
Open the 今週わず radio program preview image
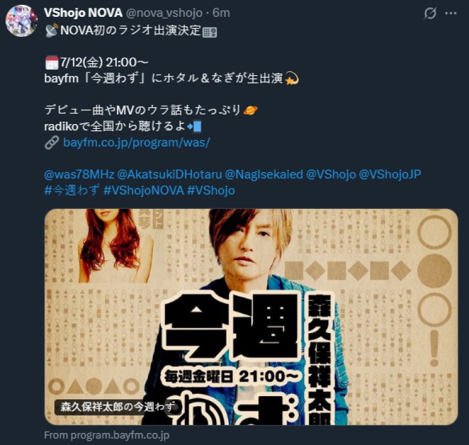pos(251,317)
